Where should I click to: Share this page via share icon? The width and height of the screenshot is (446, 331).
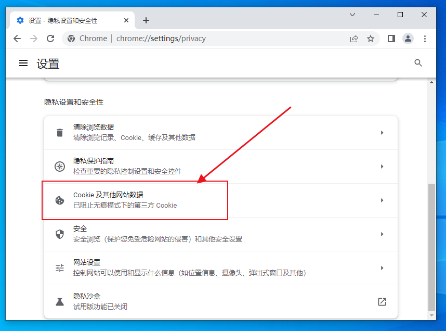354,39
